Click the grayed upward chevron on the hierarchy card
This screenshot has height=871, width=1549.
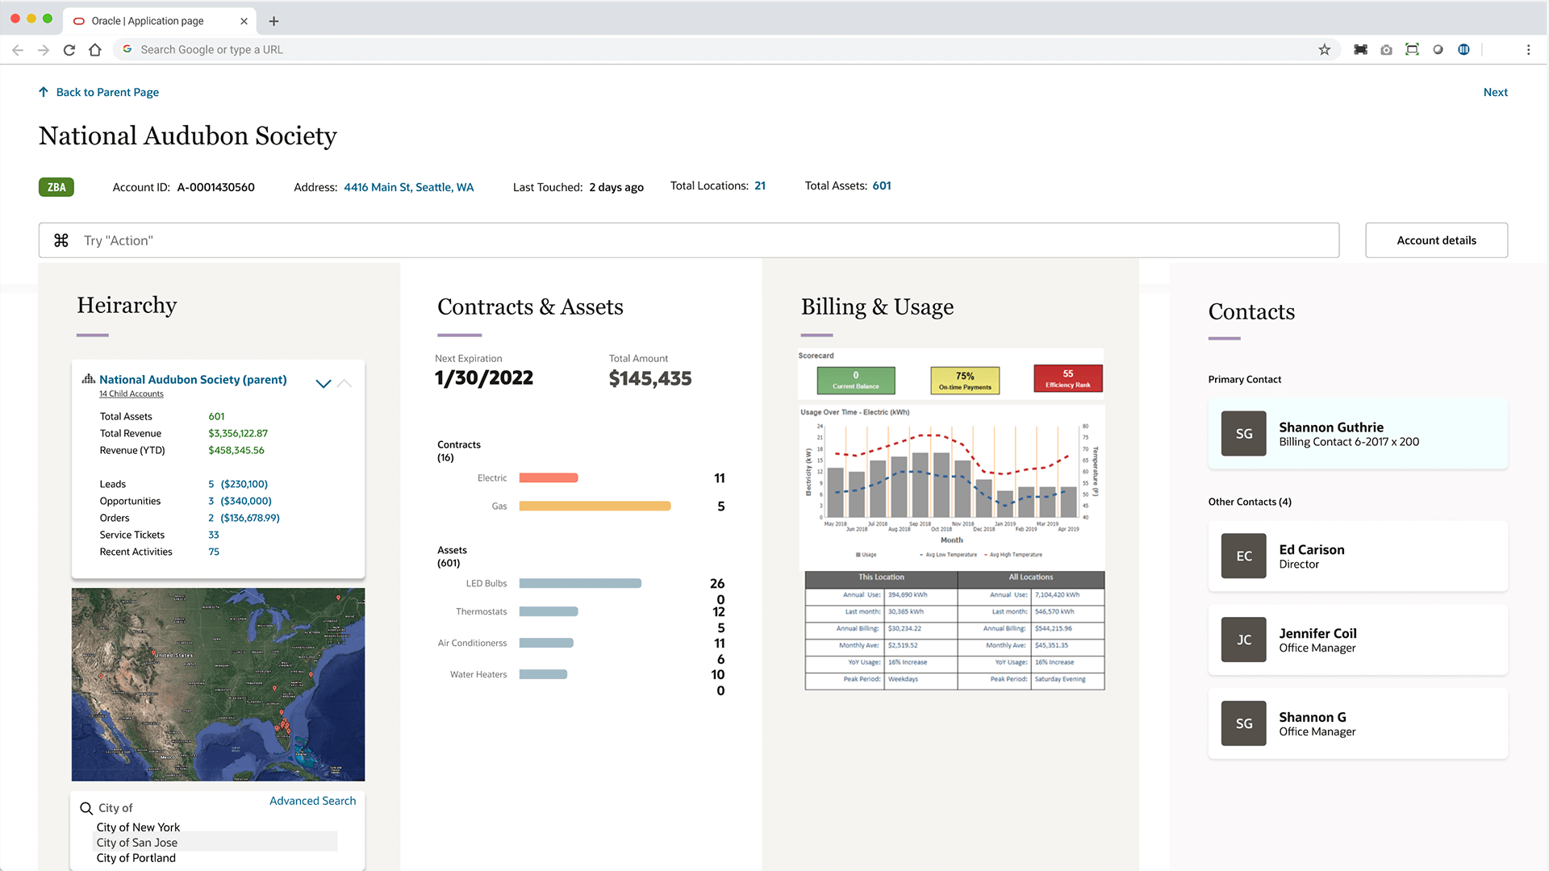345,383
